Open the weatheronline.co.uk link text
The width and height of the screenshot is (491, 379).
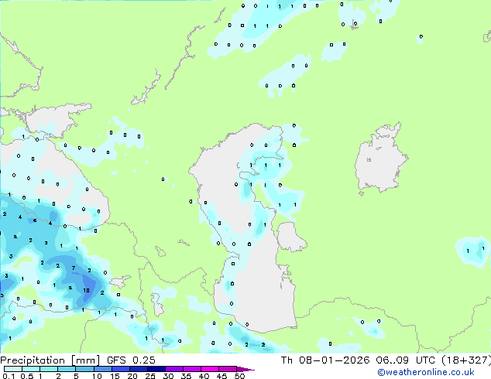click(426, 372)
